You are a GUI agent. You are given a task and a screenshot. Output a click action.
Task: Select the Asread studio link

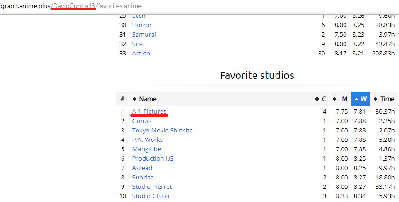(x=142, y=168)
